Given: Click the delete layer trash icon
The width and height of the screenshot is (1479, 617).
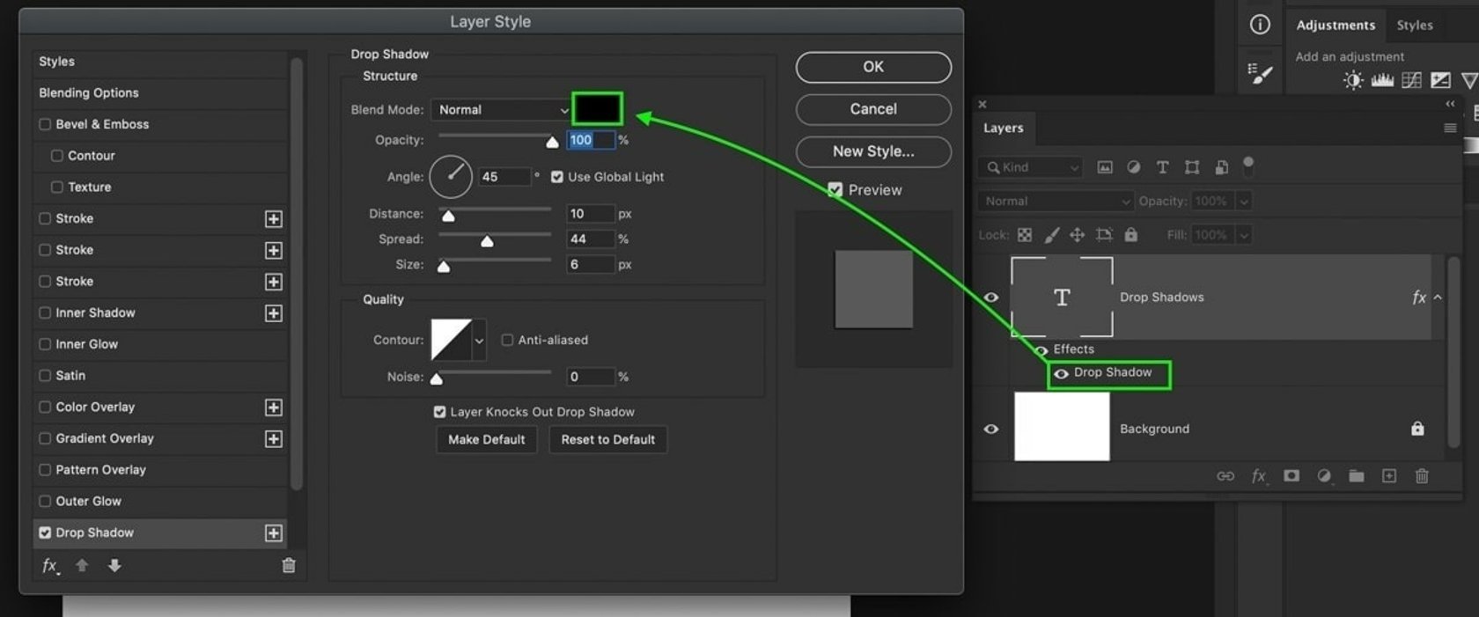Looking at the screenshot, I should pos(1421,476).
